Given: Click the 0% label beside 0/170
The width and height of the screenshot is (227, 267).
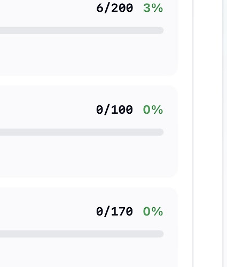Looking at the screenshot, I should pos(153,211).
